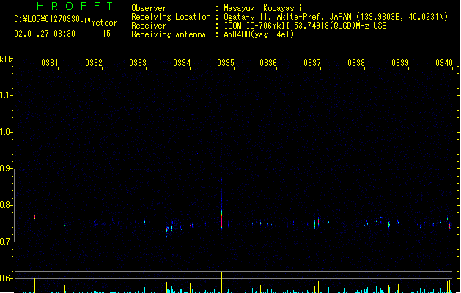
Task: Click the 0338 time marker
Action: (356, 63)
